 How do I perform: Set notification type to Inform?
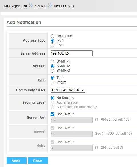[x=52, y=82]
